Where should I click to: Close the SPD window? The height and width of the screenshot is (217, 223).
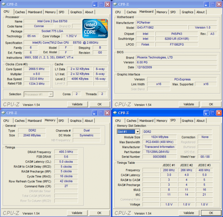(219, 113)
